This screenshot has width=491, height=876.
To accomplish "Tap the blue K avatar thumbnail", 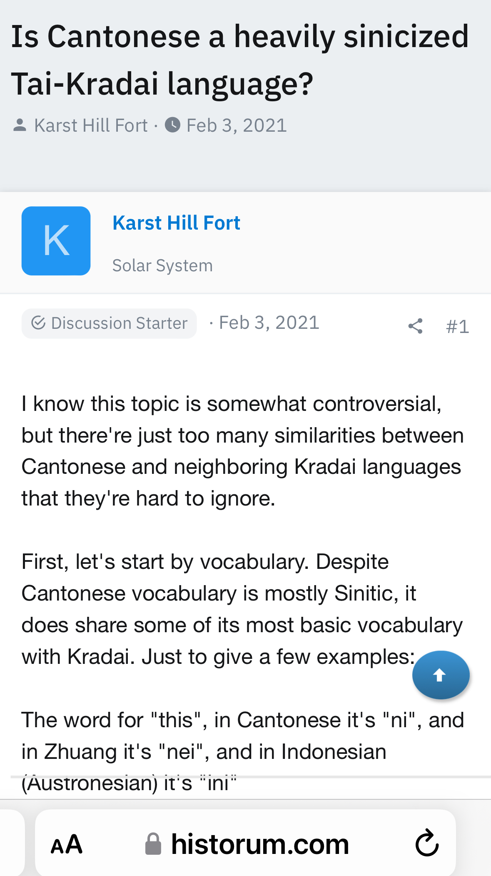I will tap(56, 240).
